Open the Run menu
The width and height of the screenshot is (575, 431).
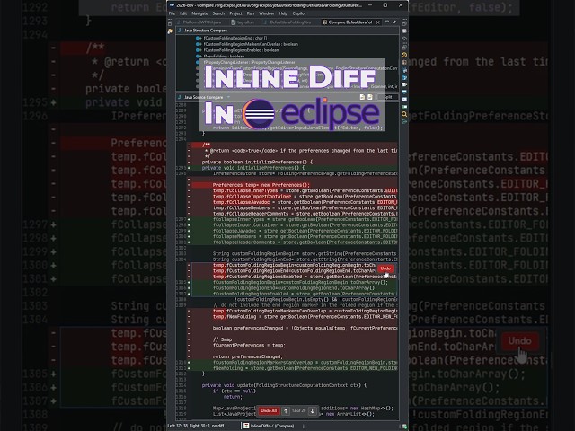251,13
